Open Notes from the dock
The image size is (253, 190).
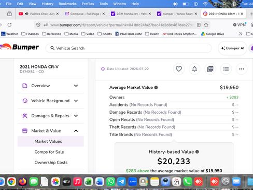pyautogui.click(x=154, y=182)
